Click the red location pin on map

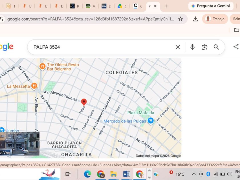pos(84,102)
